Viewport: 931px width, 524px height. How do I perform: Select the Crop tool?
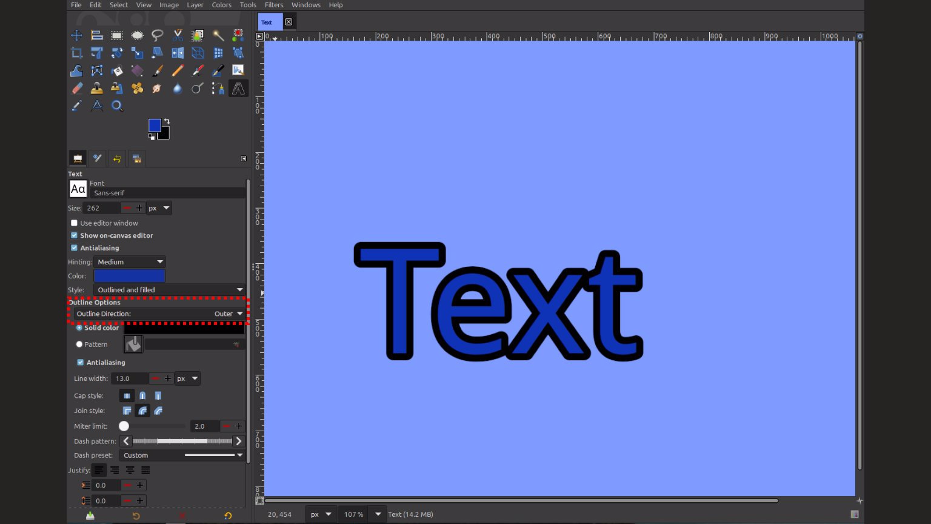[77, 53]
